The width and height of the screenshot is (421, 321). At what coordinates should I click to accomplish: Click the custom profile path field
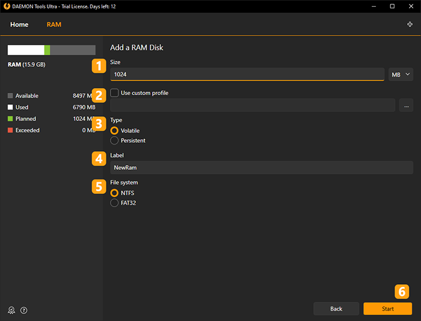253,105
